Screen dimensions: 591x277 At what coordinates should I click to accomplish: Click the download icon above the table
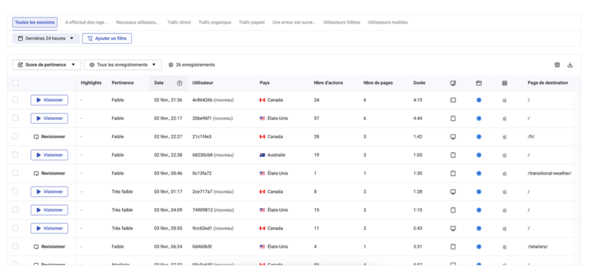[x=570, y=65]
